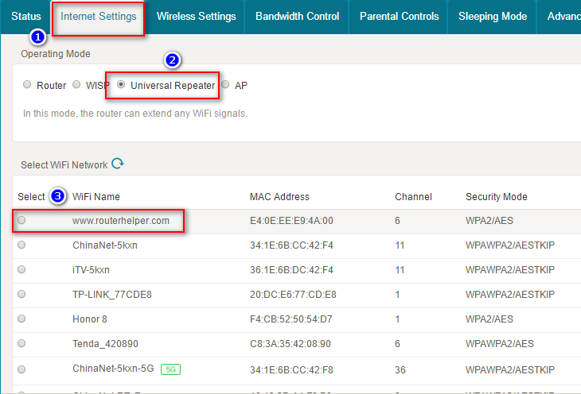
Task: Pick the Honor 8 network radio button
Action: (21, 319)
